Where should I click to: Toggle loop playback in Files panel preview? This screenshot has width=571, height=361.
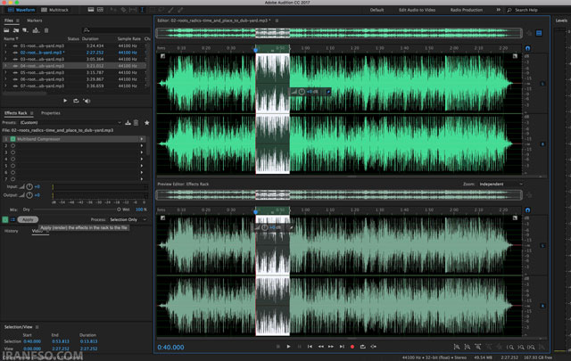pyautogui.click(x=76, y=101)
